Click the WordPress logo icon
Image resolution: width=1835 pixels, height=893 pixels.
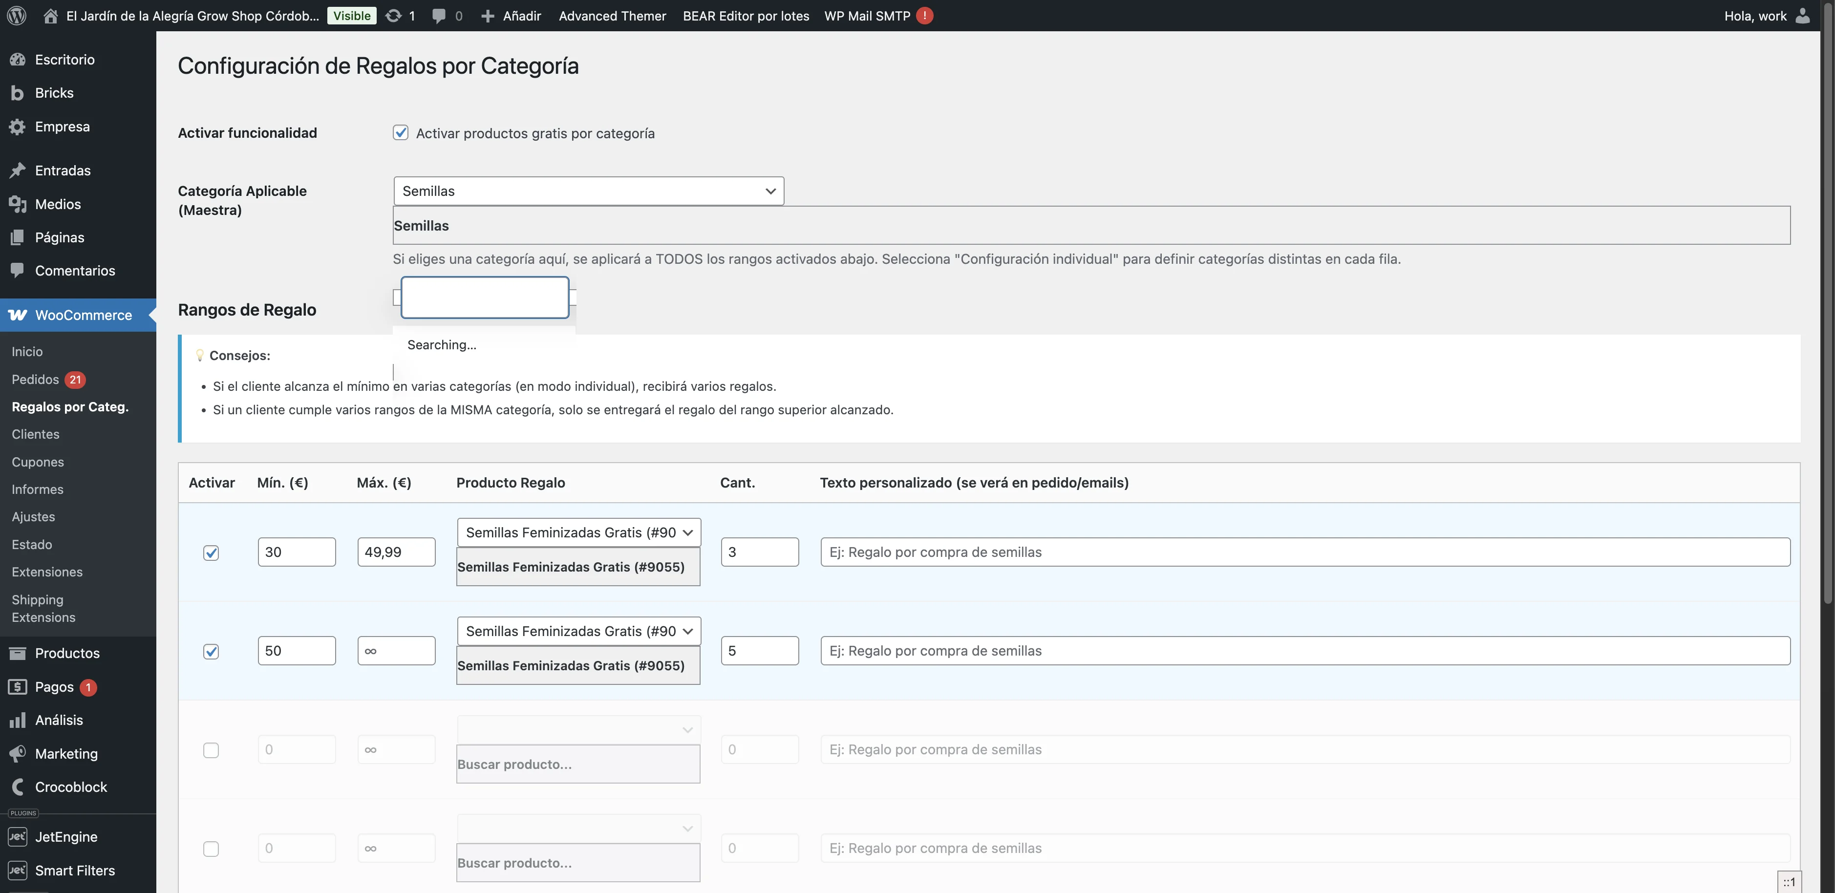17,16
